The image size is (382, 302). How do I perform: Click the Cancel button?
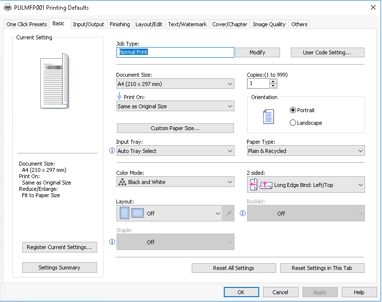(x=281, y=292)
